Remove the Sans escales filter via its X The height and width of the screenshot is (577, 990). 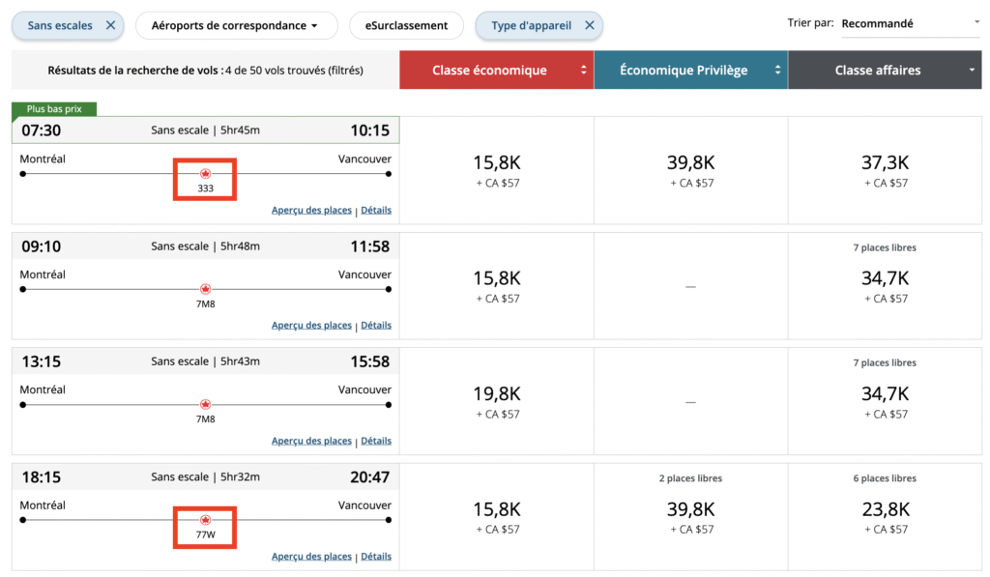coord(110,25)
